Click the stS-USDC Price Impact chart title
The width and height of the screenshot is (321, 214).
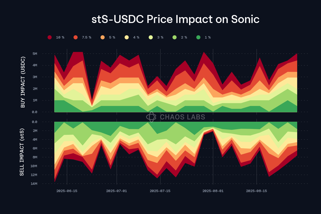tap(175, 20)
